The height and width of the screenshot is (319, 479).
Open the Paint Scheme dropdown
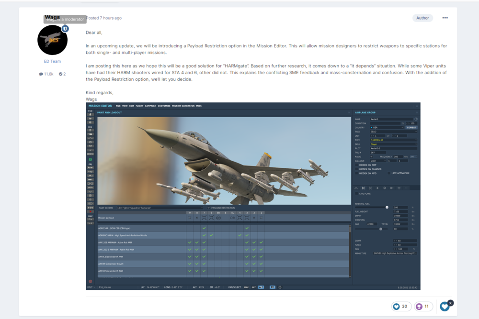coord(160,208)
